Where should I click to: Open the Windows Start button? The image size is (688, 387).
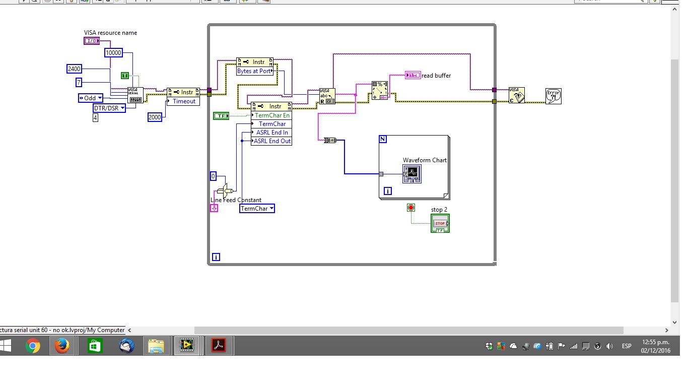click(x=6, y=346)
